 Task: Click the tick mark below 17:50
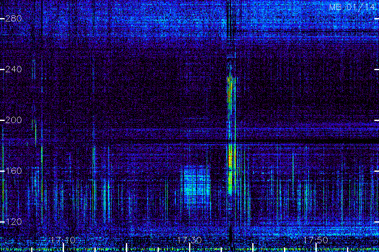[x=316, y=248]
